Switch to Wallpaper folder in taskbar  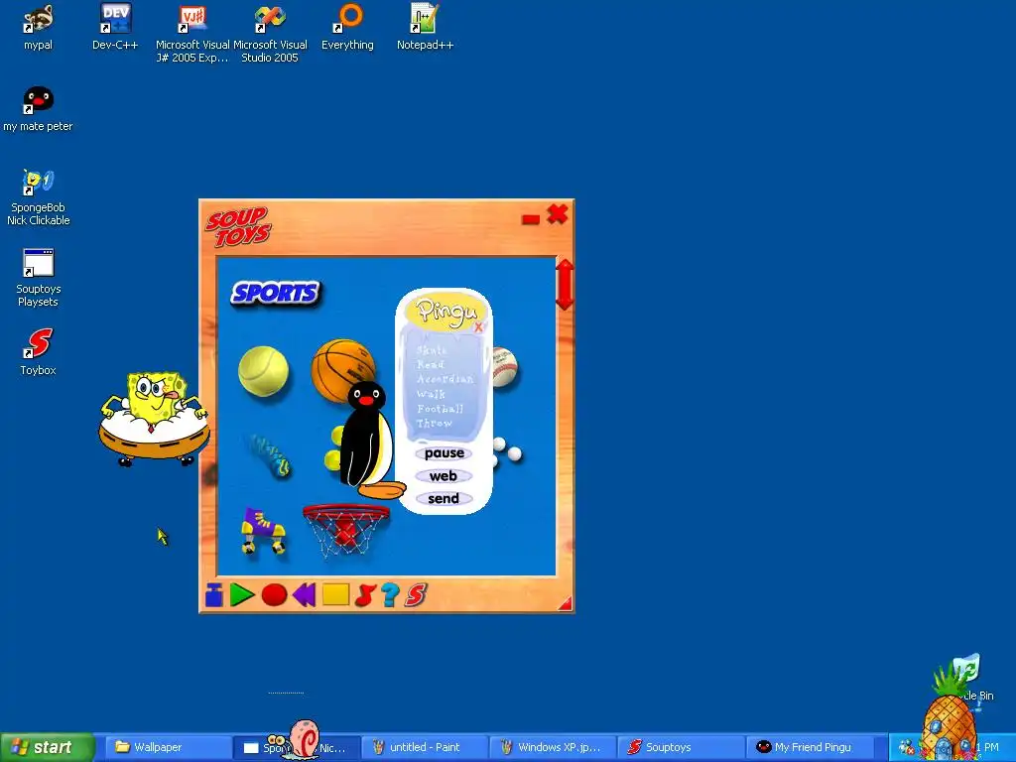(168, 747)
